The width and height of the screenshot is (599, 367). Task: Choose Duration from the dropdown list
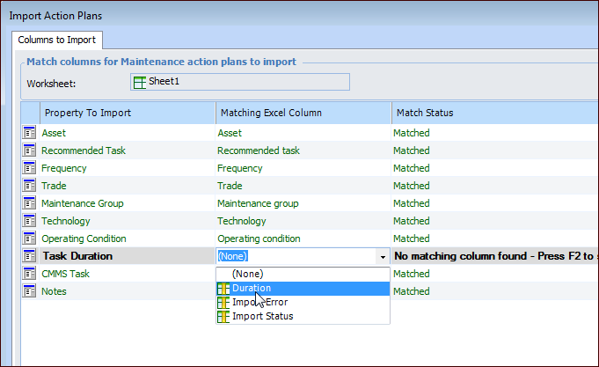[x=252, y=288]
